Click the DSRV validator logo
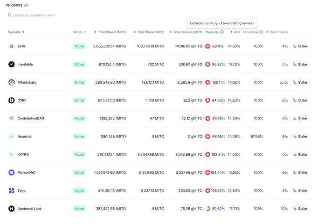Viewport: 317px width, 224px height. (x=12, y=100)
